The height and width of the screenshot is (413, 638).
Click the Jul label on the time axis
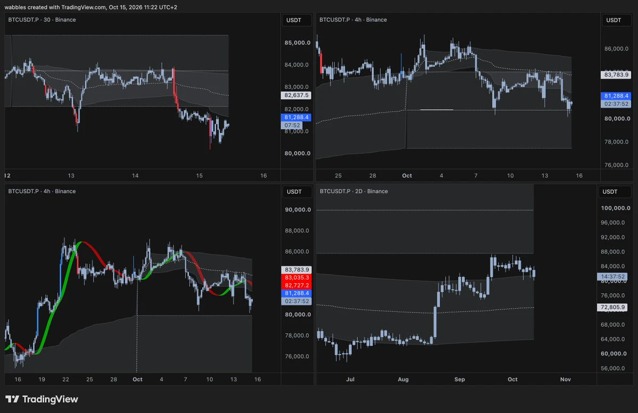coord(350,379)
